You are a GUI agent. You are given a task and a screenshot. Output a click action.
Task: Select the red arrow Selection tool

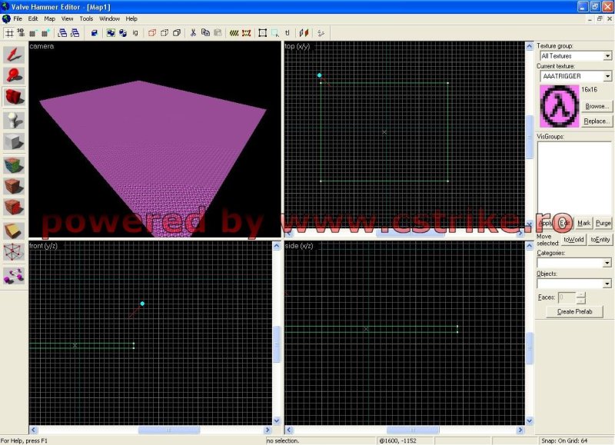[15, 53]
